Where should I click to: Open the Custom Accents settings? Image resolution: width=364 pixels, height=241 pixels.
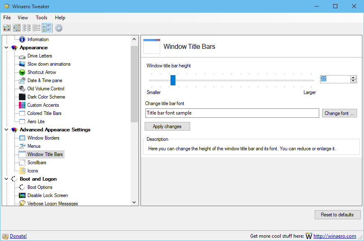(43, 105)
